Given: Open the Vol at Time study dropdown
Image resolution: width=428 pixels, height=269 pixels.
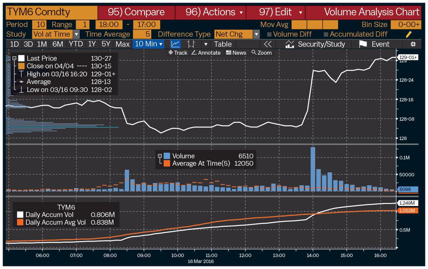Looking at the screenshot, I should point(76,34).
